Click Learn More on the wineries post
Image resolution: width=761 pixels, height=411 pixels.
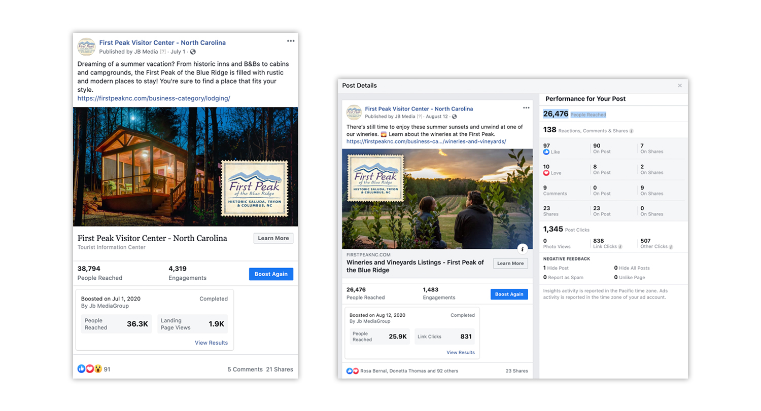pos(510,263)
